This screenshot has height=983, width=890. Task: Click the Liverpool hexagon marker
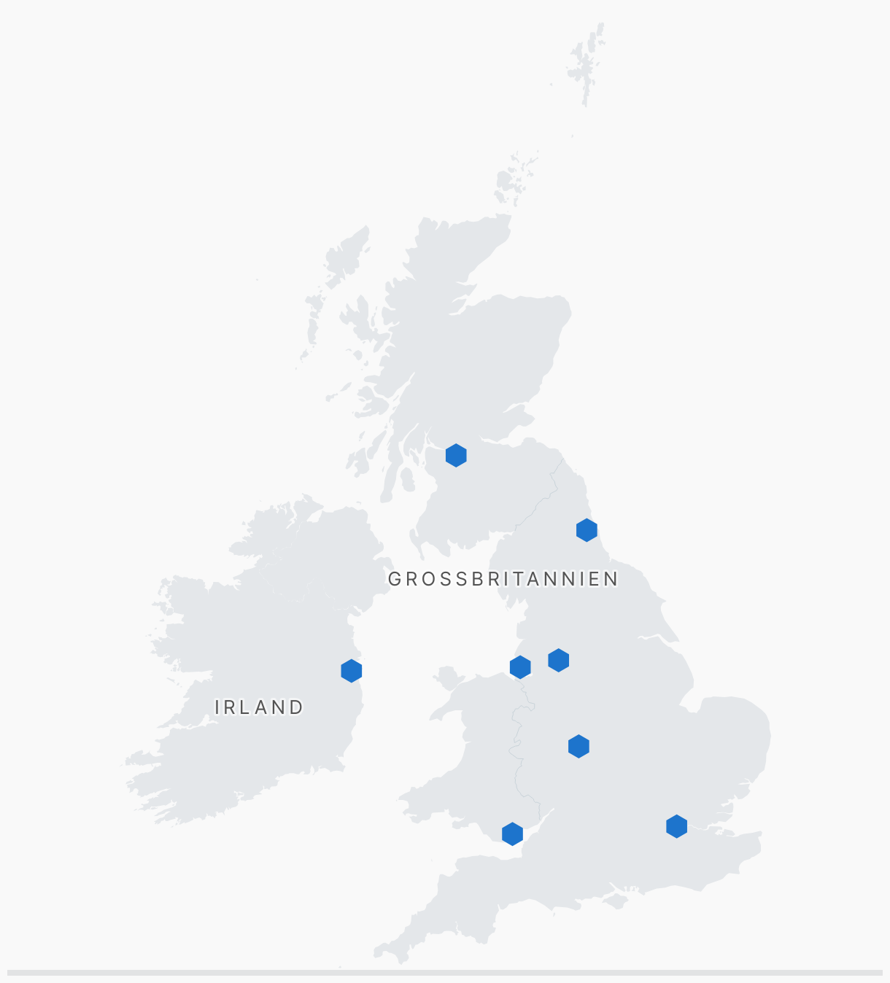(x=520, y=667)
